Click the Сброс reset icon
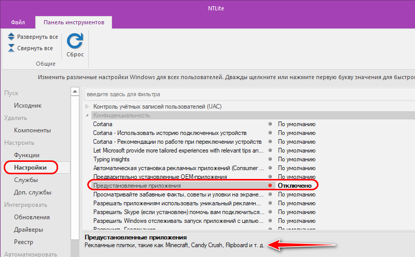Screen dimensions: 415x257 (75, 41)
